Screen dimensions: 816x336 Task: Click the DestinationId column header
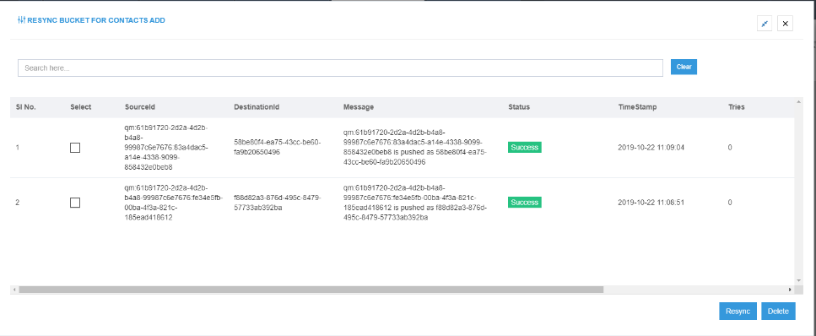(257, 106)
